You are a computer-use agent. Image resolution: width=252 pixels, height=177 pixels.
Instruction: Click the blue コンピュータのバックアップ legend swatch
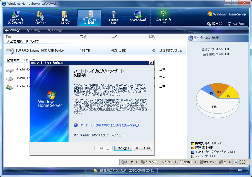point(192,152)
